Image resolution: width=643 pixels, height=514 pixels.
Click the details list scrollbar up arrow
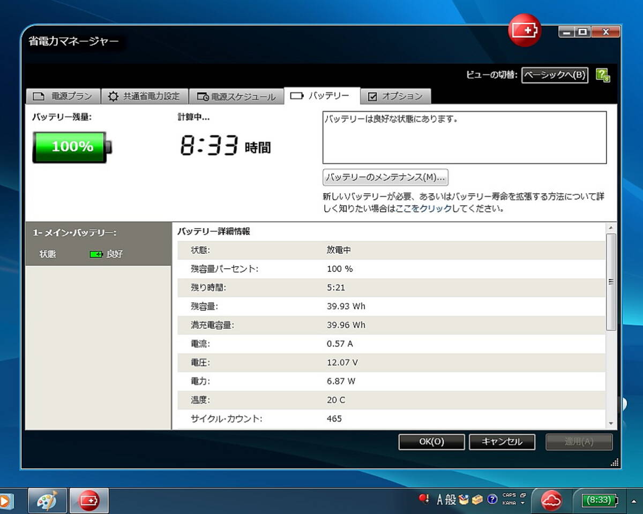point(611,228)
